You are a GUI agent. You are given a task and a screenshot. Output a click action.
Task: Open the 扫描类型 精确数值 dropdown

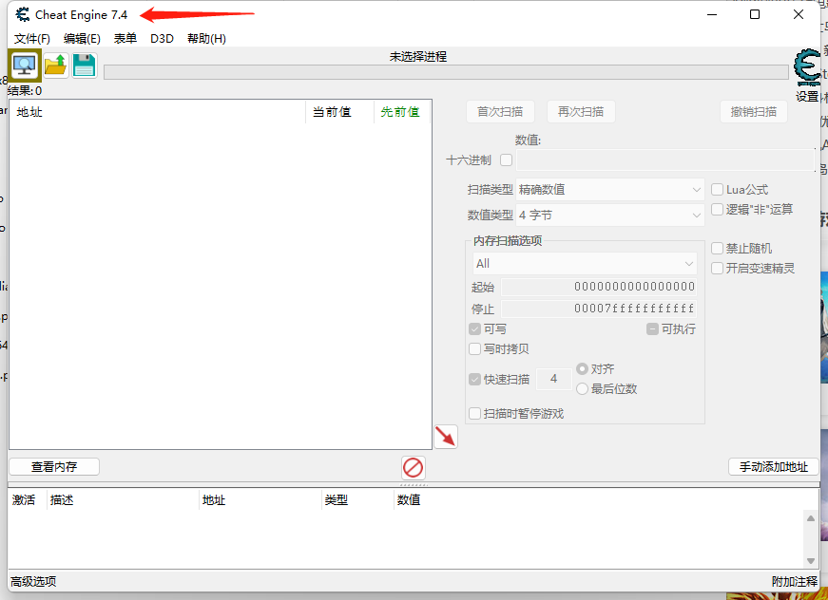point(610,189)
